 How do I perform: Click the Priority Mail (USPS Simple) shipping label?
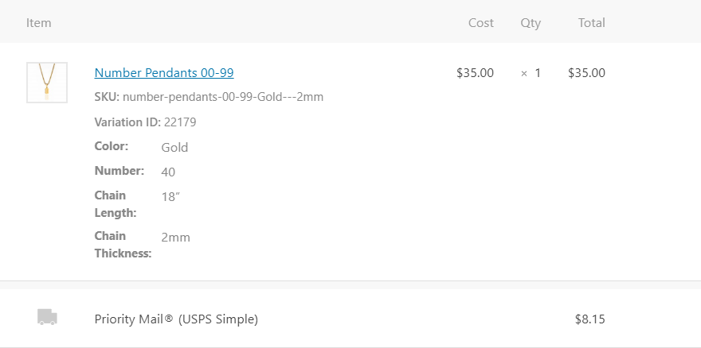(x=176, y=319)
